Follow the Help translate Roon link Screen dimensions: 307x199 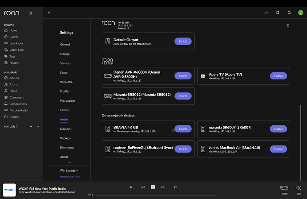[x=70, y=177]
